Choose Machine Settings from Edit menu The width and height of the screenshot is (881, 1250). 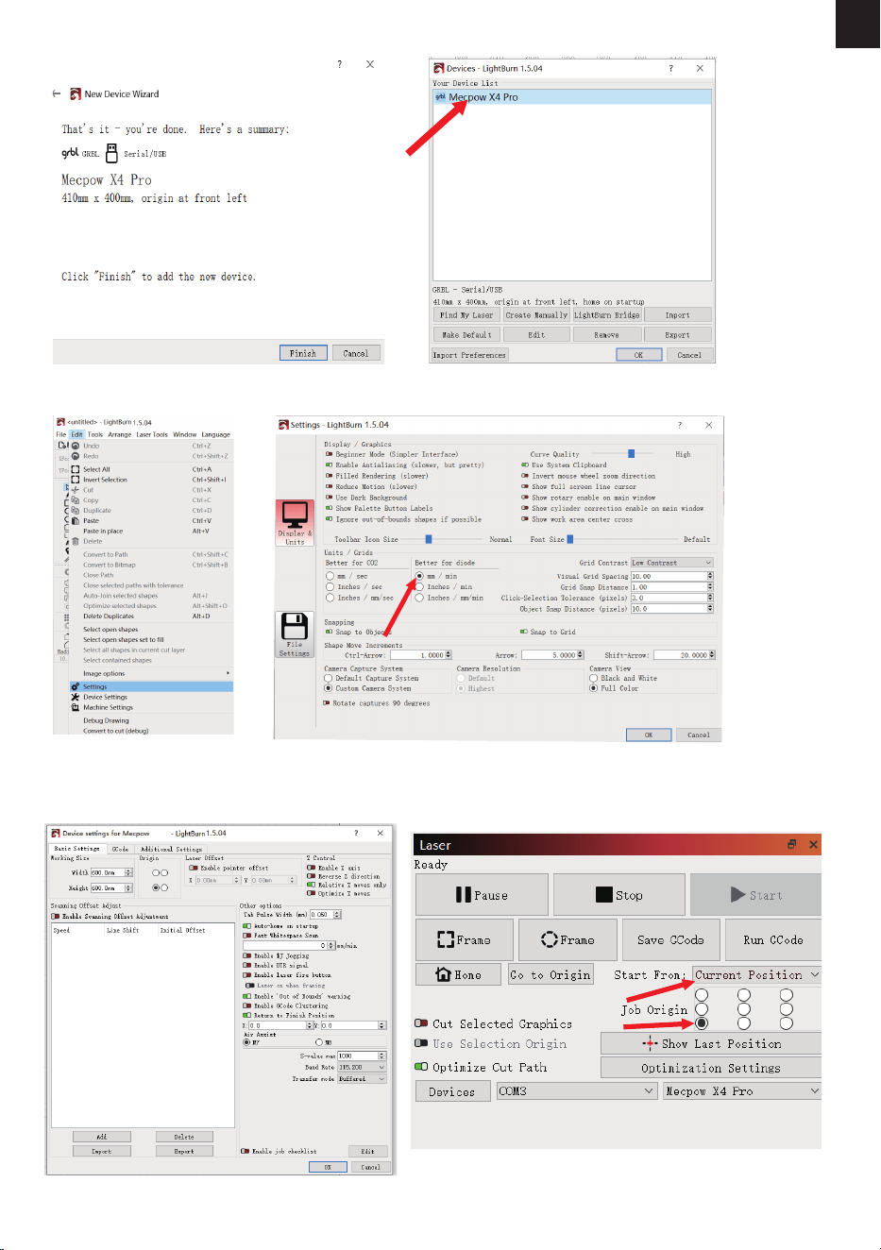[151, 707]
